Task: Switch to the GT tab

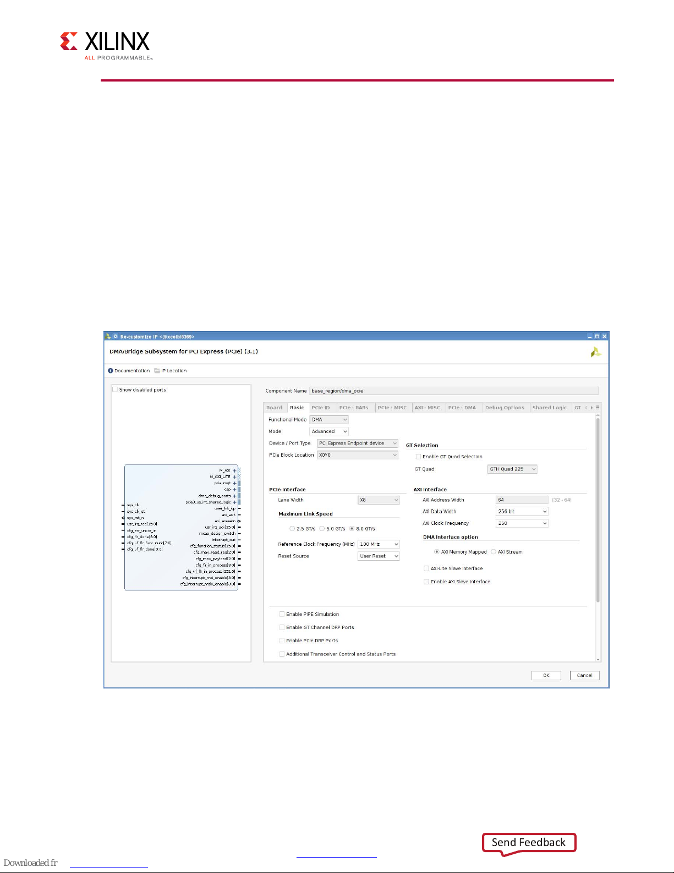Action: [578, 408]
